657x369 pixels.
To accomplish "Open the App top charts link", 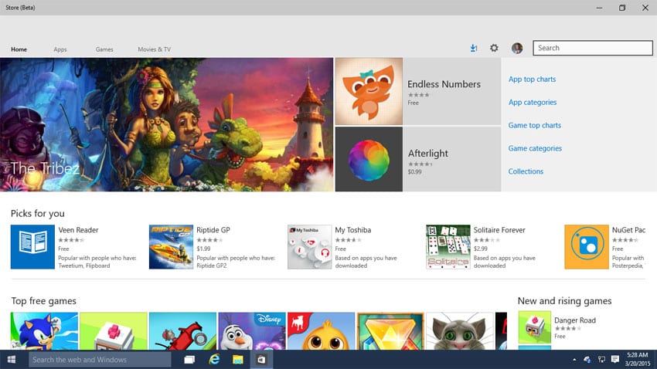I will 532,80.
